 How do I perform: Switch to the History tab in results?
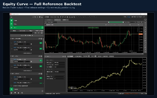tap(100, 56)
